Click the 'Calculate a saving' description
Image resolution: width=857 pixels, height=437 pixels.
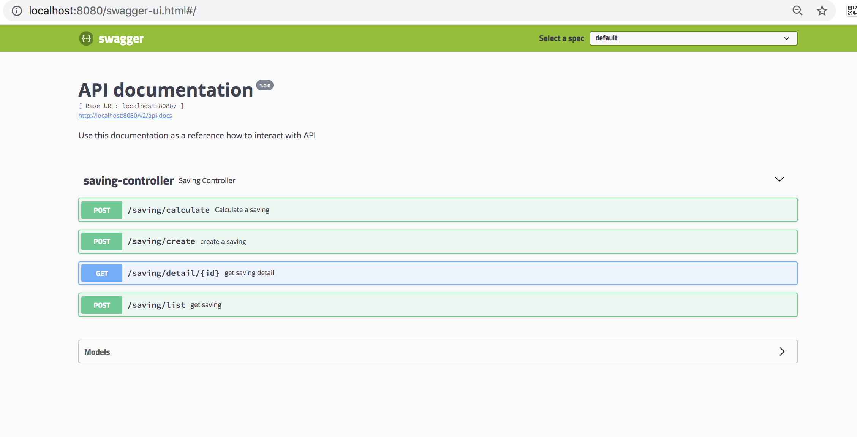tap(242, 210)
